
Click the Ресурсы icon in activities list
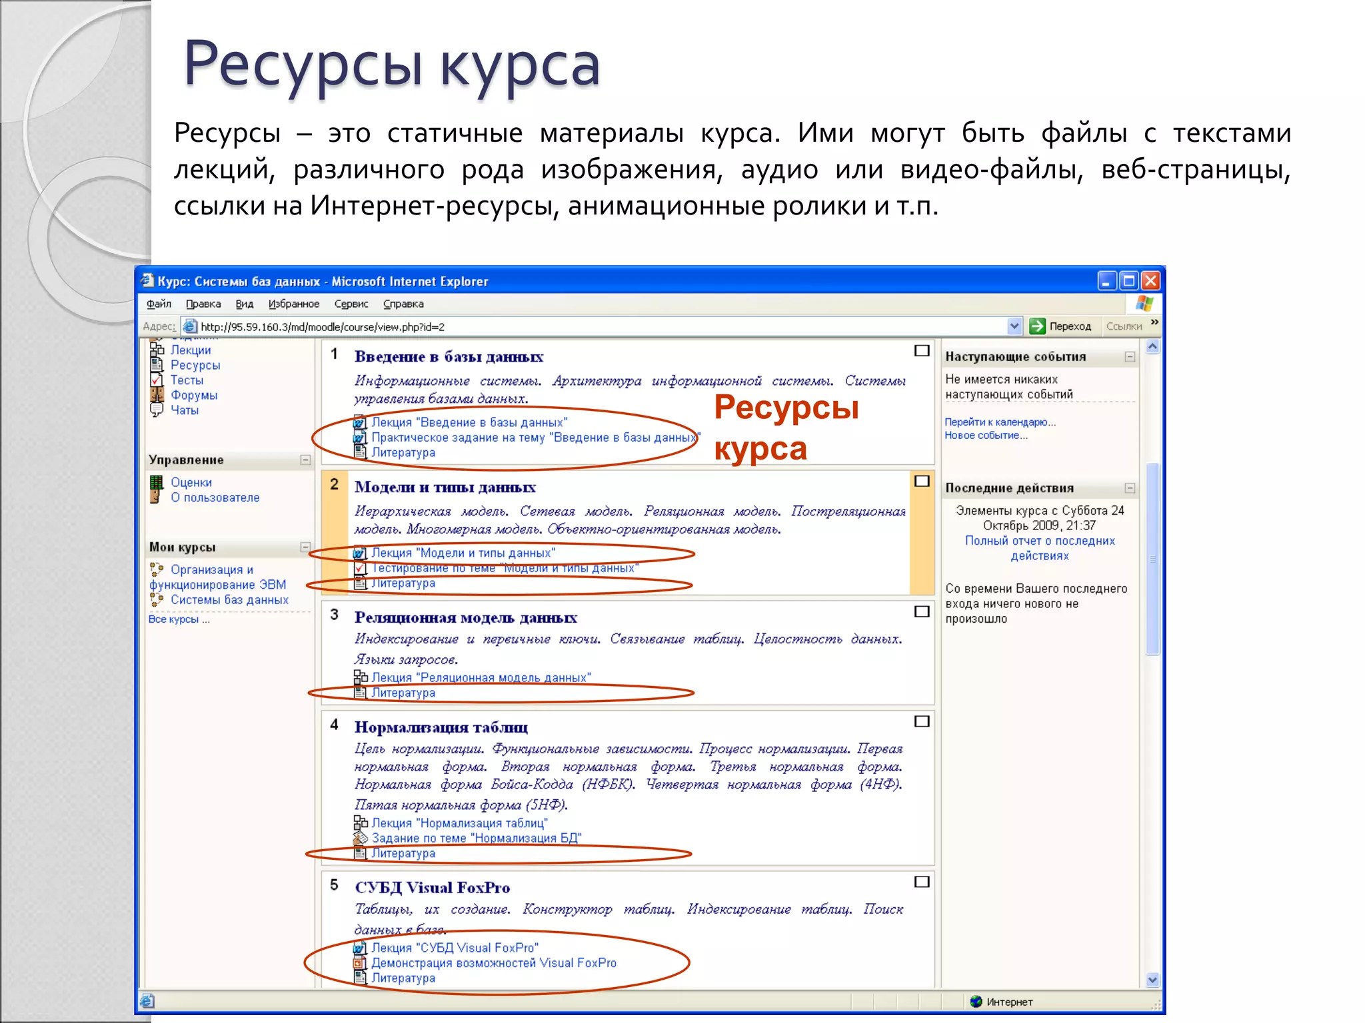point(157,364)
